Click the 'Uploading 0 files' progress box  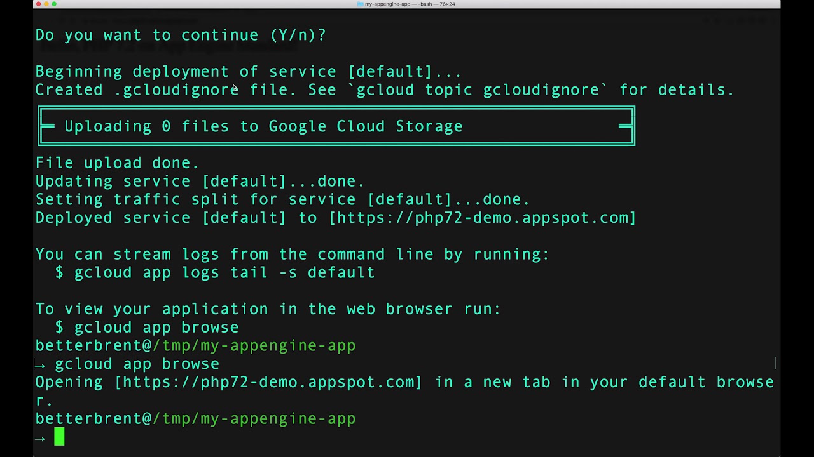pos(336,126)
